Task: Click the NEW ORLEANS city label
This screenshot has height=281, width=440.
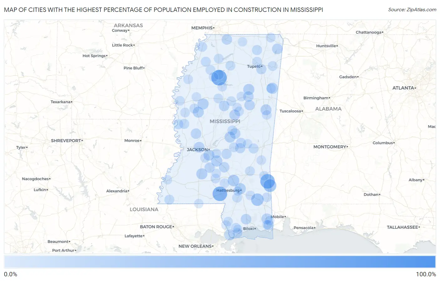Action: [195, 246]
